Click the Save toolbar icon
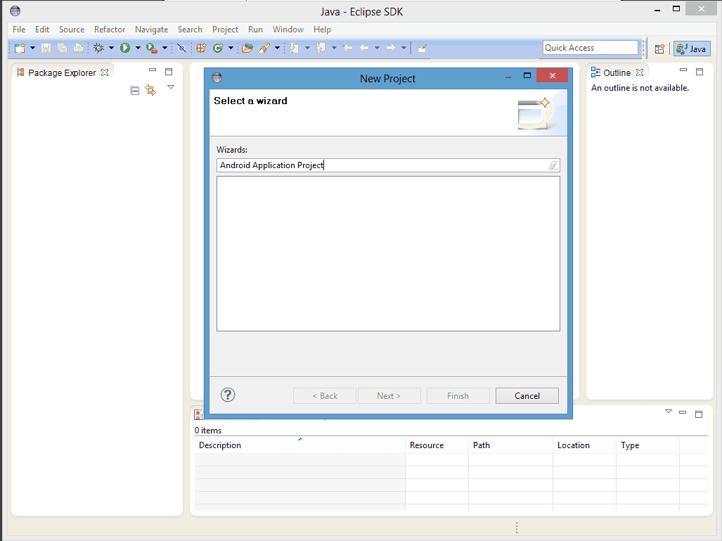Viewport: 722px width, 541px height. (46, 48)
